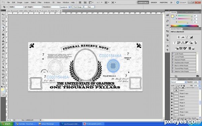Select the Rectangular Marquee tool

[3, 18]
